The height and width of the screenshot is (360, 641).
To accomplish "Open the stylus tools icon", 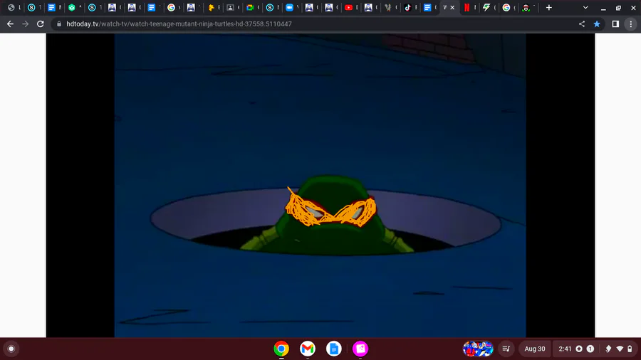I will pyautogui.click(x=608, y=349).
